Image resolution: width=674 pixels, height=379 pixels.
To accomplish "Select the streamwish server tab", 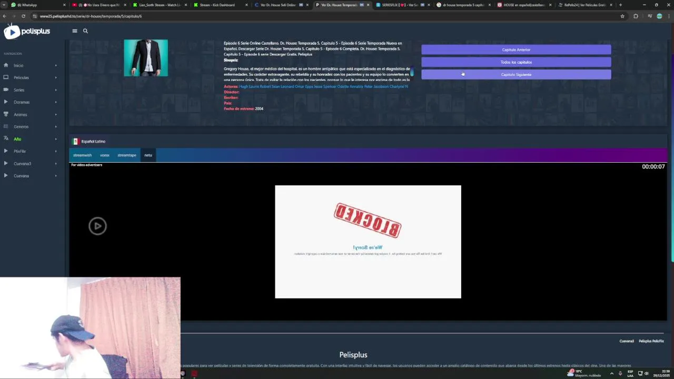I will click(82, 155).
